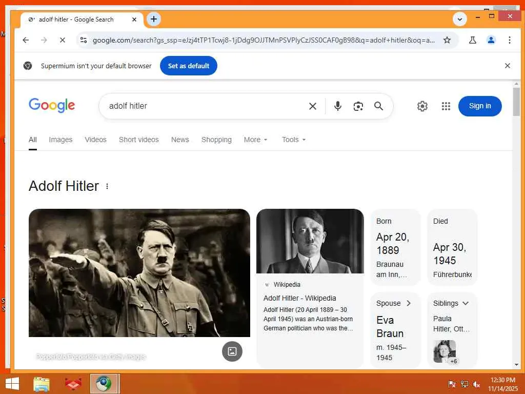Open the Died Apr 30, 1945 card
This screenshot has height=394, width=525.
click(452, 247)
